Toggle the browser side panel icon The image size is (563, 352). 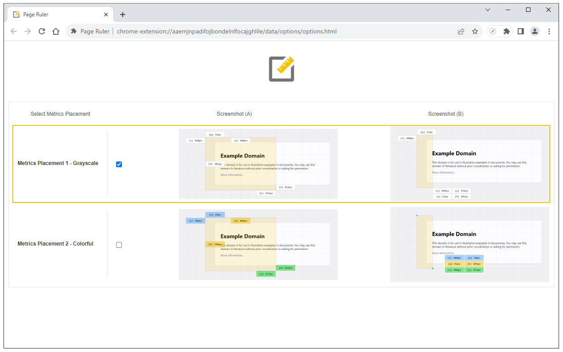pyautogui.click(x=521, y=31)
